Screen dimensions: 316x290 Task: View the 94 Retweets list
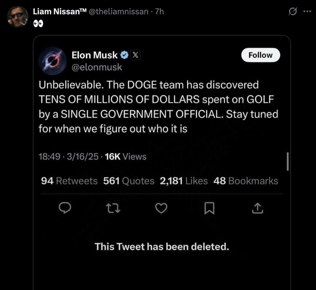[70, 181]
